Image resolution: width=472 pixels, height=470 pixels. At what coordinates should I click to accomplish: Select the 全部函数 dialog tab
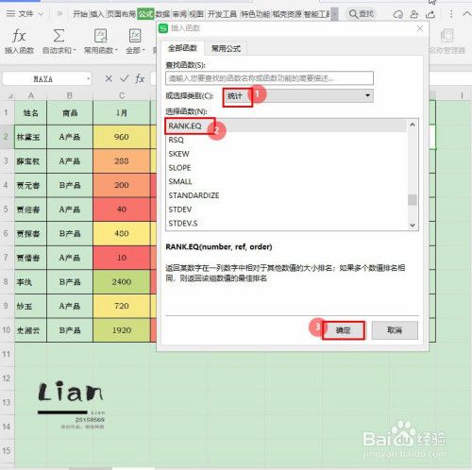pyautogui.click(x=182, y=48)
